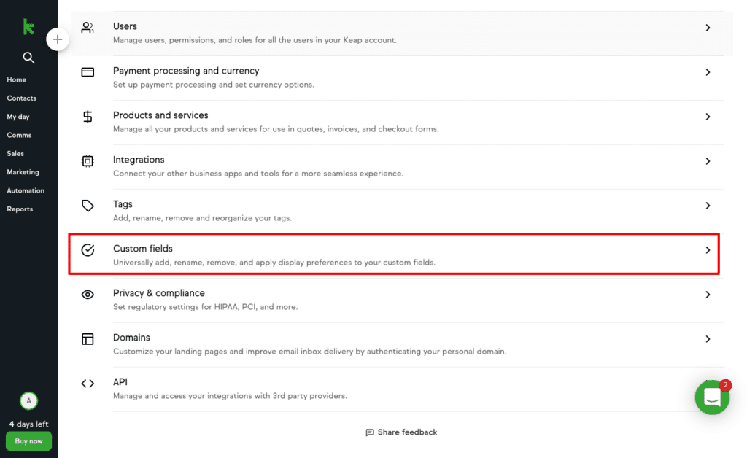Expand the Domains row chevron
The height and width of the screenshot is (458, 747).
point(708,339)
